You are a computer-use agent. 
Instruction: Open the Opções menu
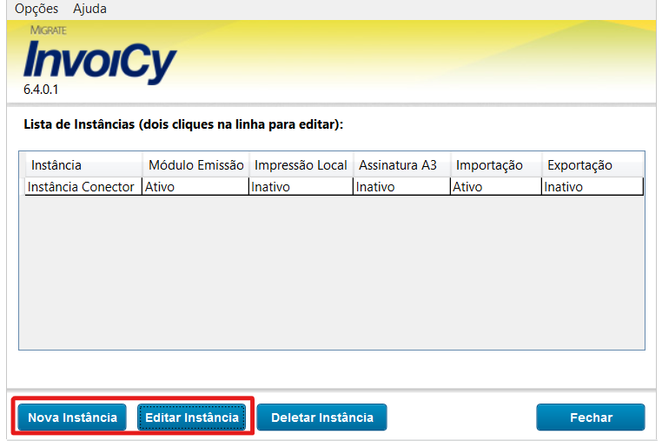coord(36,9)
